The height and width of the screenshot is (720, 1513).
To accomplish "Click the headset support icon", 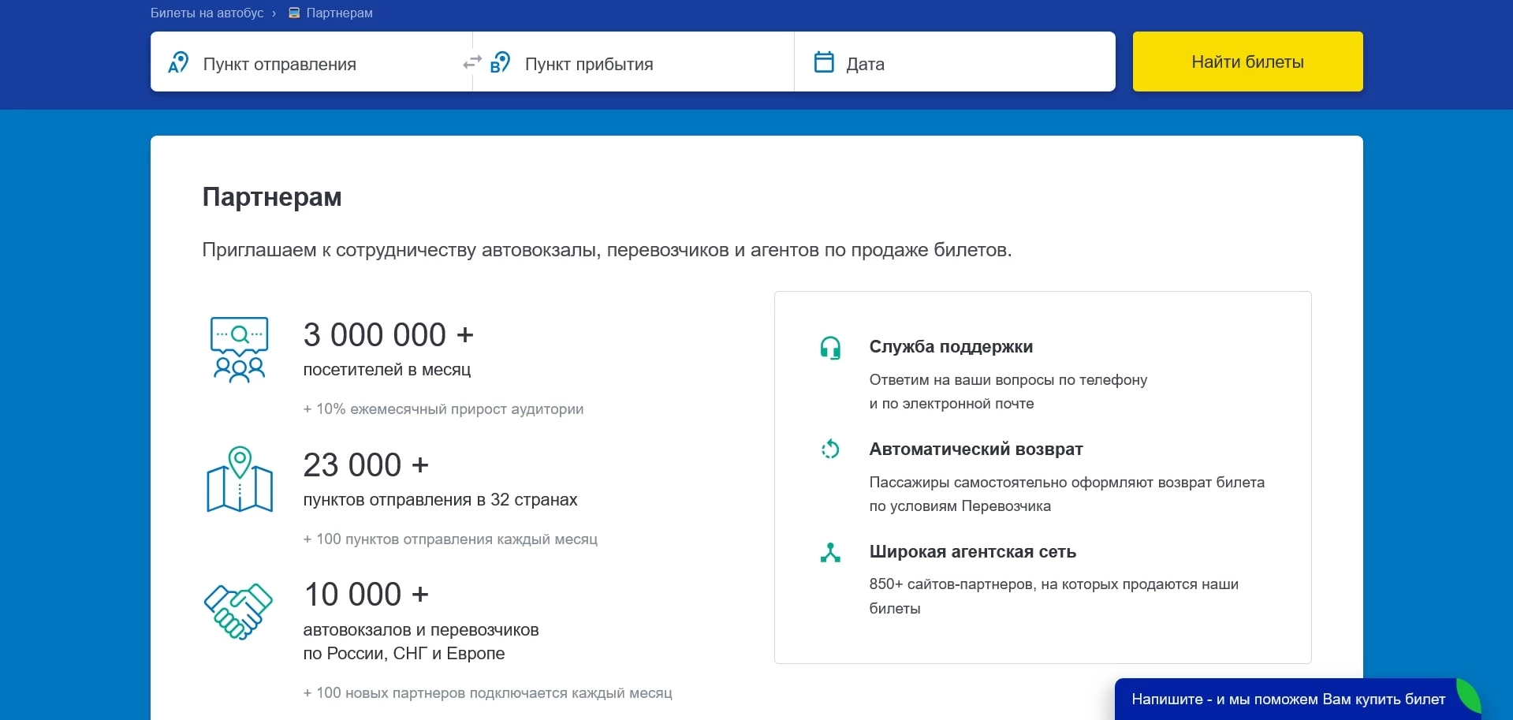I will [831, 348].
